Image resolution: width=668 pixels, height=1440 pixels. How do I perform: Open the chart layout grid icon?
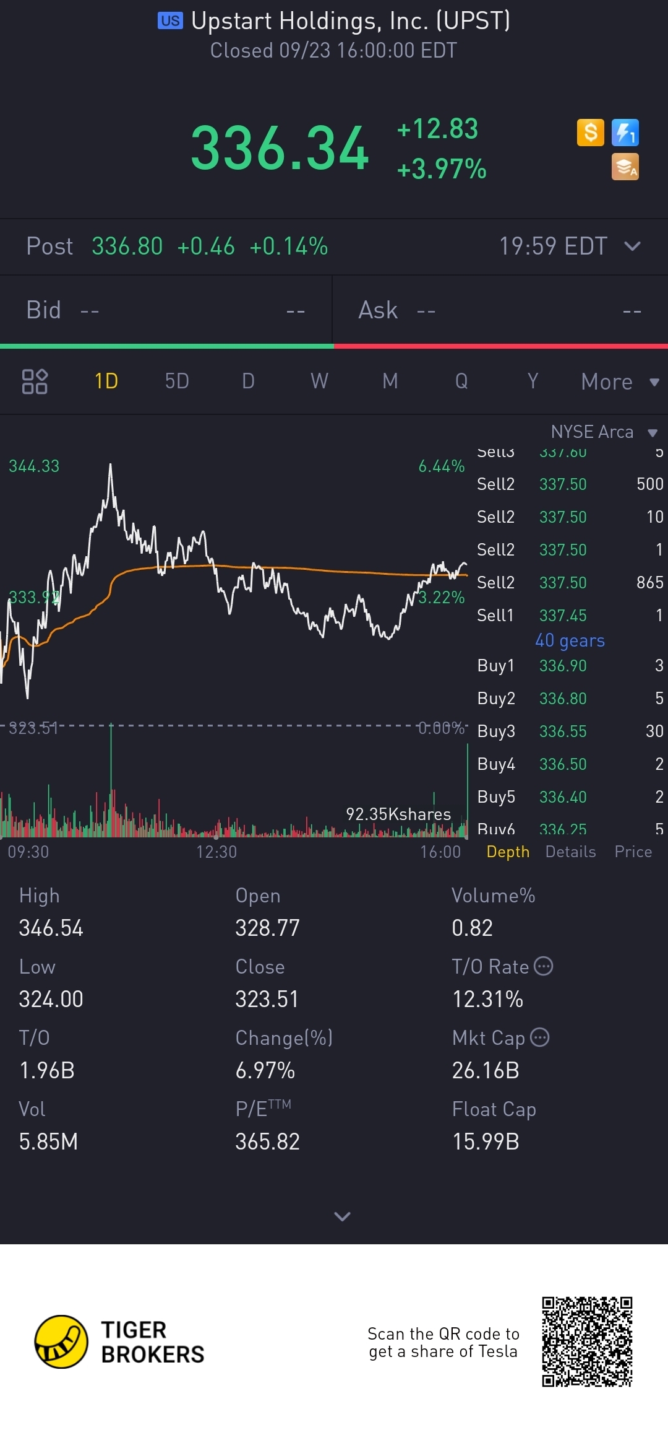click(x=35, y=382)
